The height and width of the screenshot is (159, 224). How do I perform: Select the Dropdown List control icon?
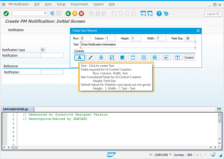point(166,57)
